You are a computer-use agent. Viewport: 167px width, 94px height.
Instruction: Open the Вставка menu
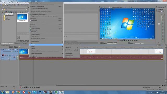coord(14,3)
